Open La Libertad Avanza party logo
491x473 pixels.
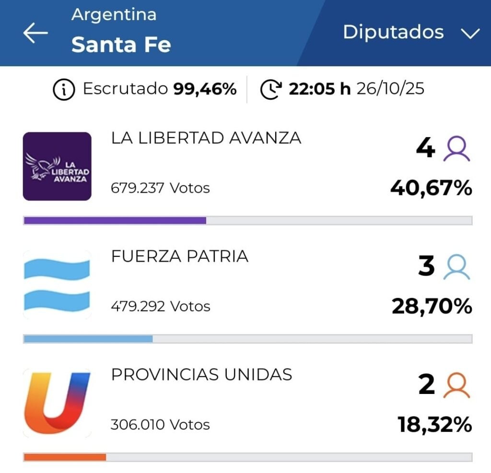pyautogui.click(x=57, y=166)
